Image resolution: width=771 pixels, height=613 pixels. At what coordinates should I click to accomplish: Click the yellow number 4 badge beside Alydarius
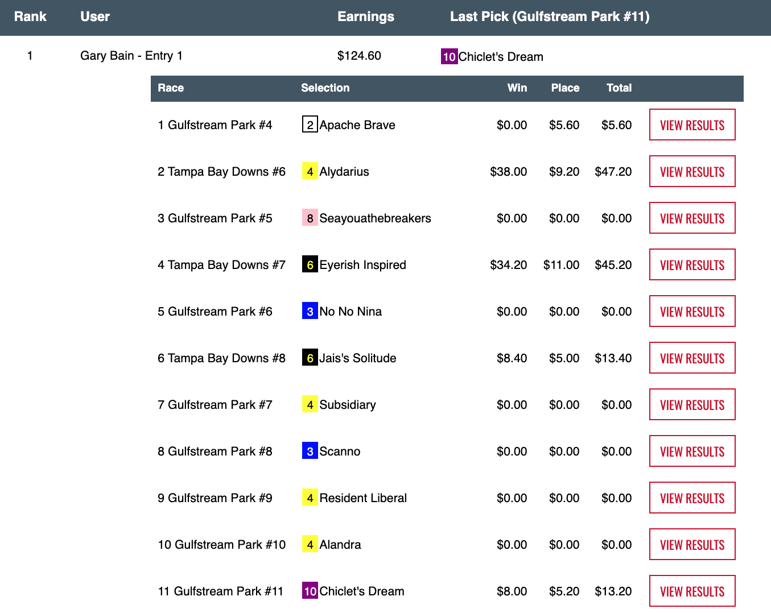click(310, 172)
